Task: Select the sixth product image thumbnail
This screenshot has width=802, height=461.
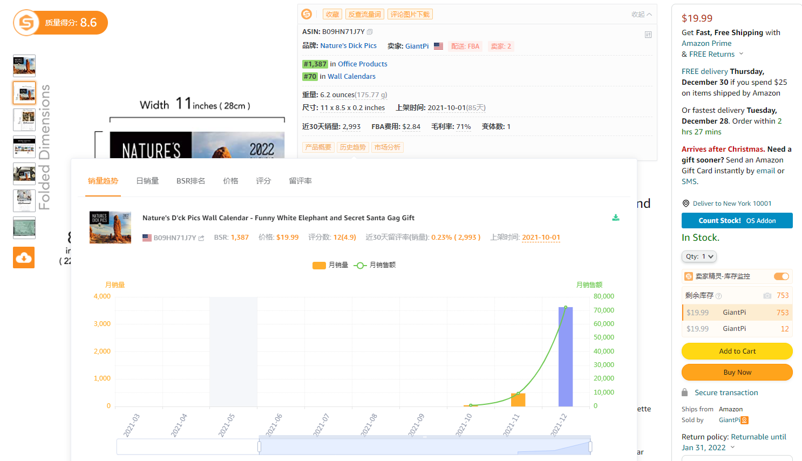Action: tap(24, 201)
